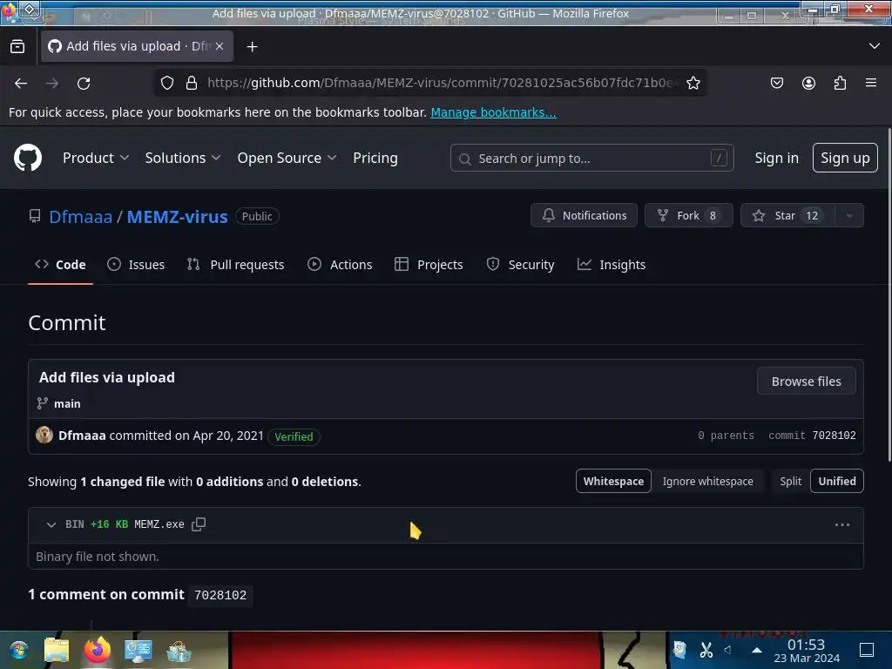Click the clipboard scissors tray icon
This screenshot has height=669, width=892.
[x=706, y=650]
